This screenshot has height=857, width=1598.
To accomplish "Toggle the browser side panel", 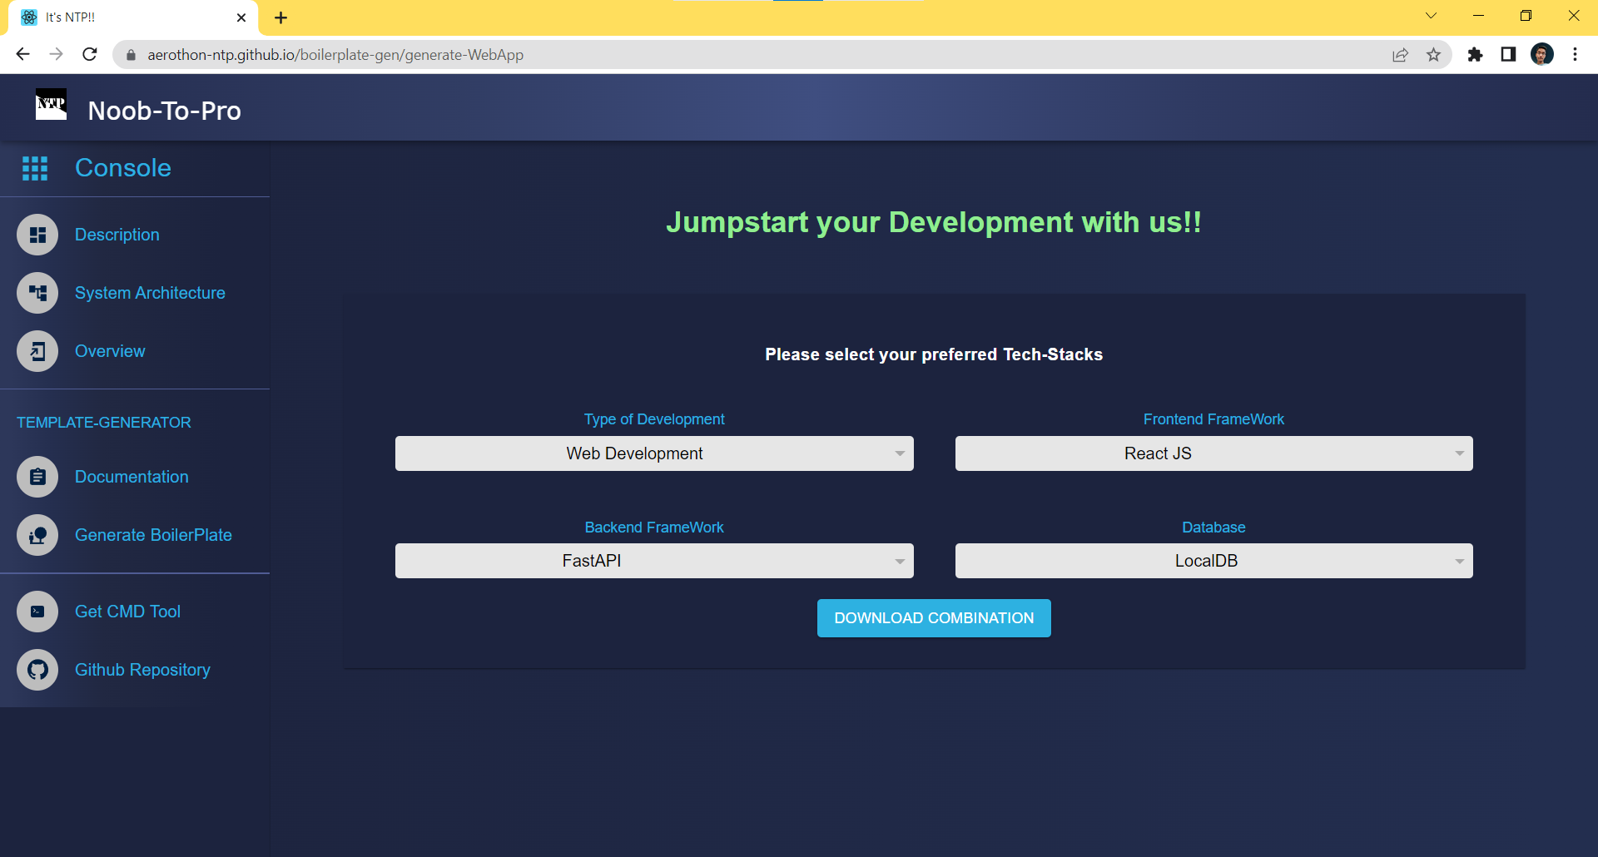I will pos(1508,55).
